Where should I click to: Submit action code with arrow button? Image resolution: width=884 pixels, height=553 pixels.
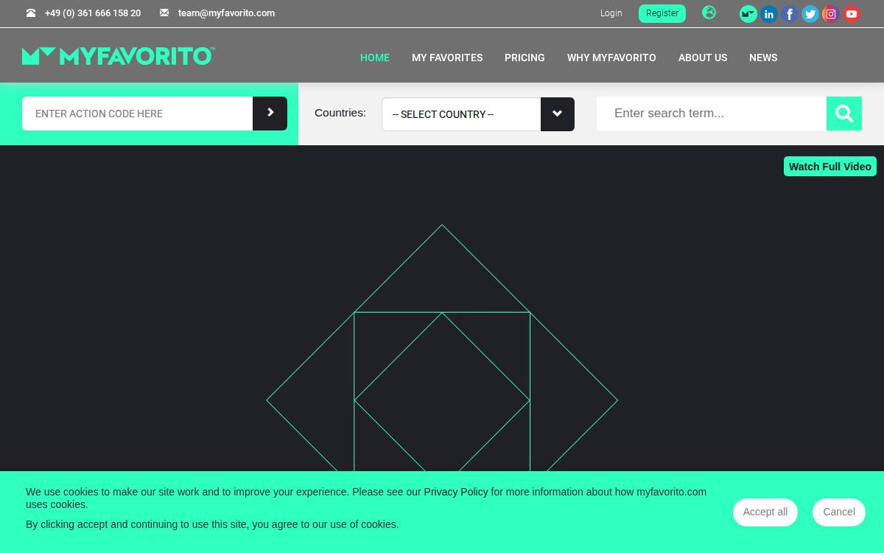(x=270, y=114)
